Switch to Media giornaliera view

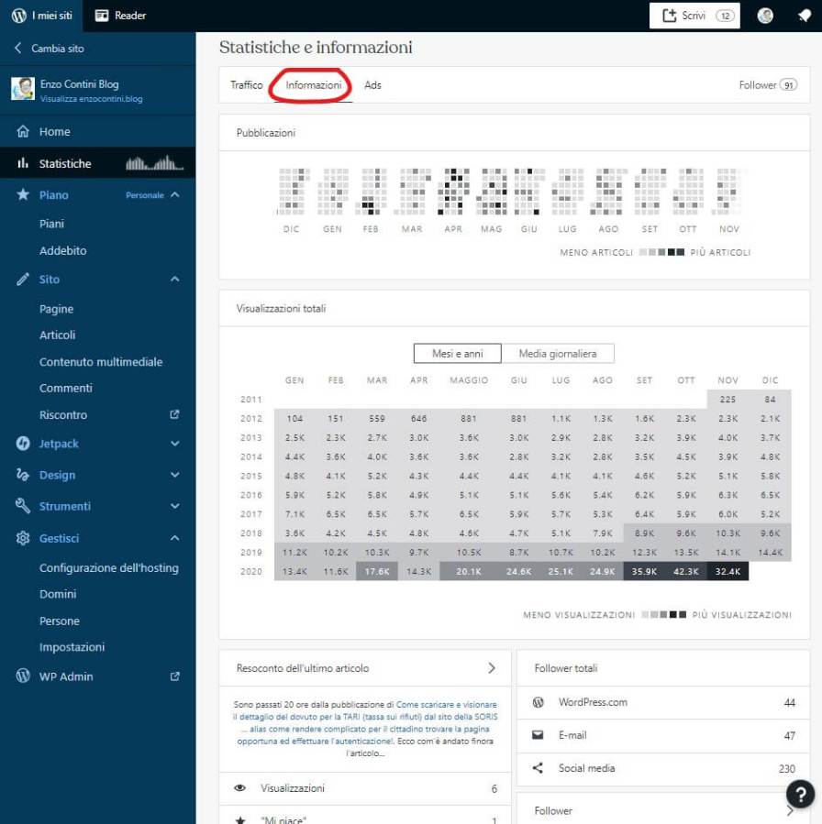pos(558,354)
